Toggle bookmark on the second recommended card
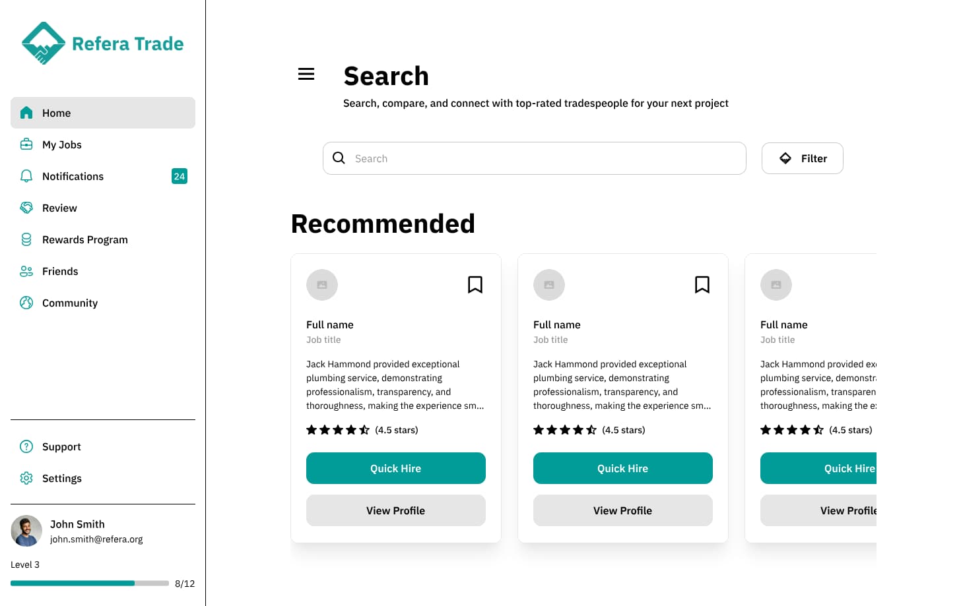The height and width of the screenshot is (606, 961). point(702,285)
